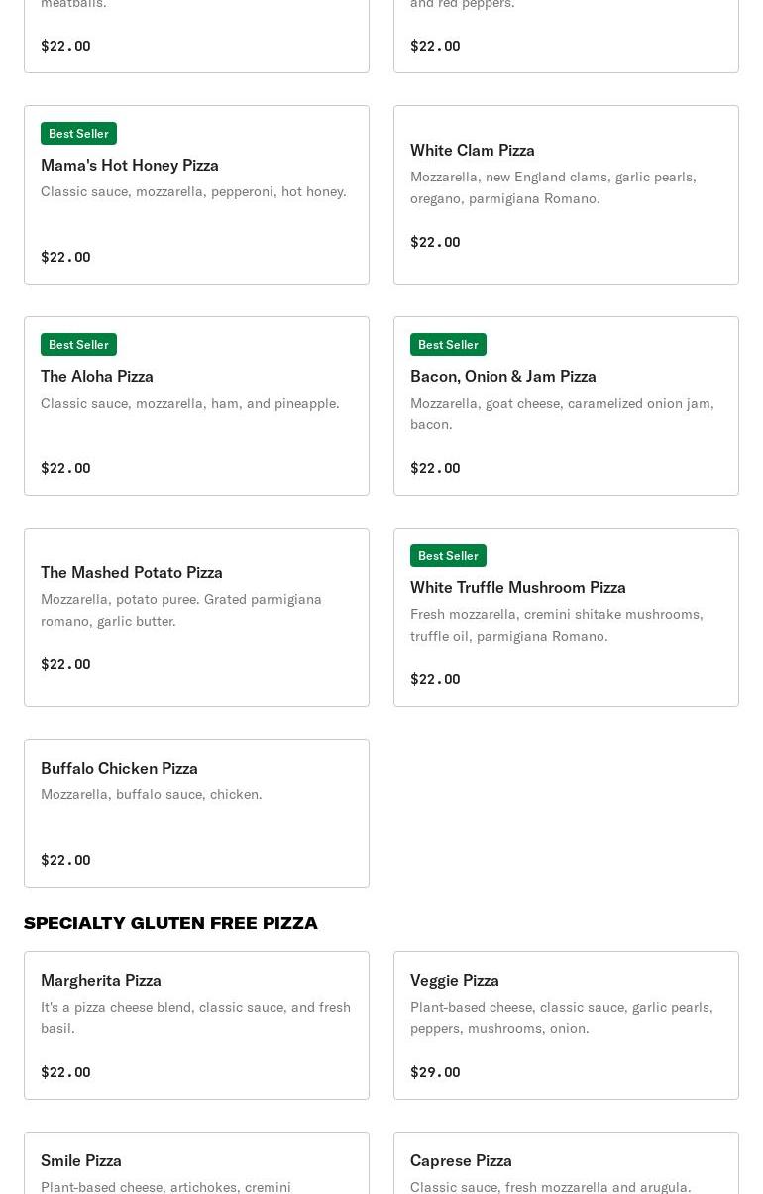Open gluten free Margherita Pizza
The image size is (763, 1194).
click(101, 980)
